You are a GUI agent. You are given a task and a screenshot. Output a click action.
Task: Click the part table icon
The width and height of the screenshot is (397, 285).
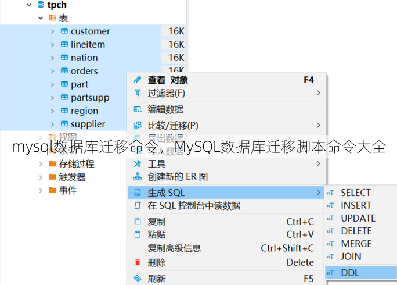(64, 84)
